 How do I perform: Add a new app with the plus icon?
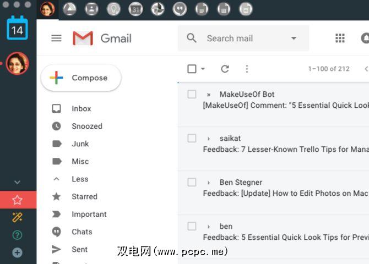click(x=17, y=252)
